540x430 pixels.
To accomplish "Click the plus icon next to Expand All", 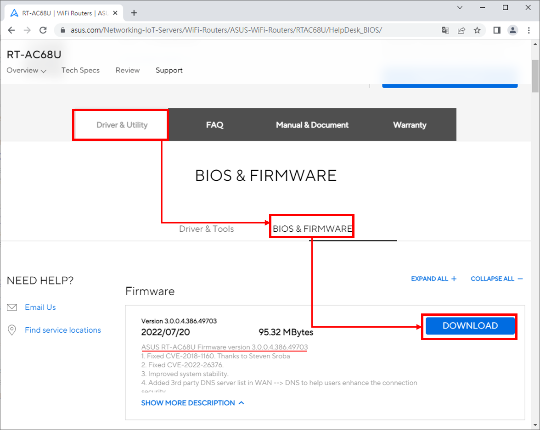I will click(454, 279).
